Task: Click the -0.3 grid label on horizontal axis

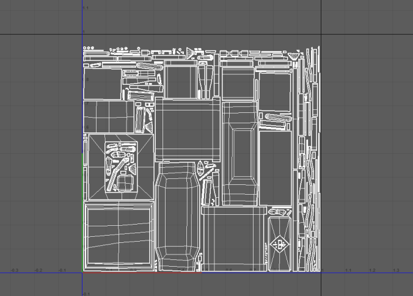Action: click(x=14, y=269)
